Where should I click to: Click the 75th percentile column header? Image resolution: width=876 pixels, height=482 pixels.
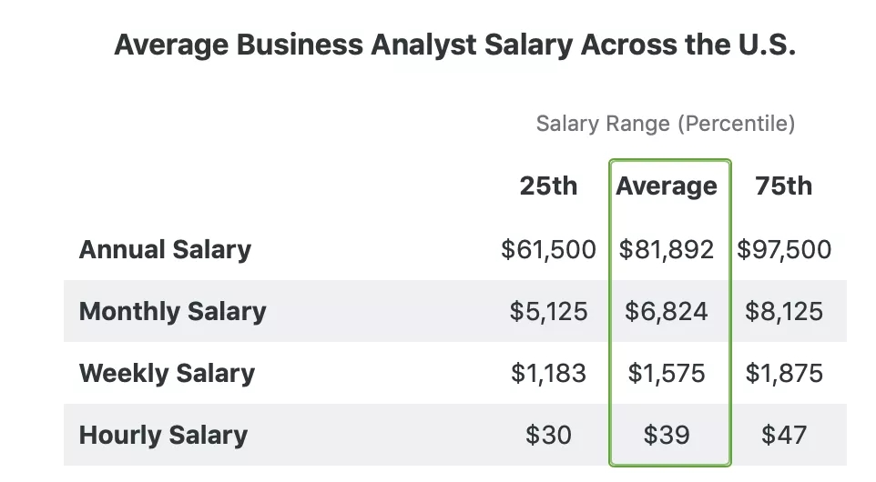point(783,186)
